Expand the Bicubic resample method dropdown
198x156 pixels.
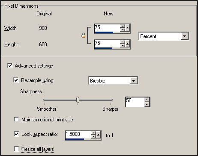point(133,81)
